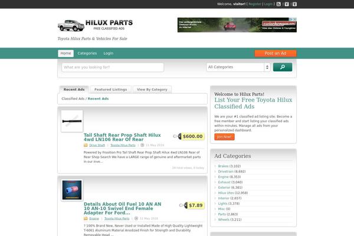Viewport: 354px width, 236px height.
Task: Focus the 'What are you looking for?' search field
Action: 113,67
